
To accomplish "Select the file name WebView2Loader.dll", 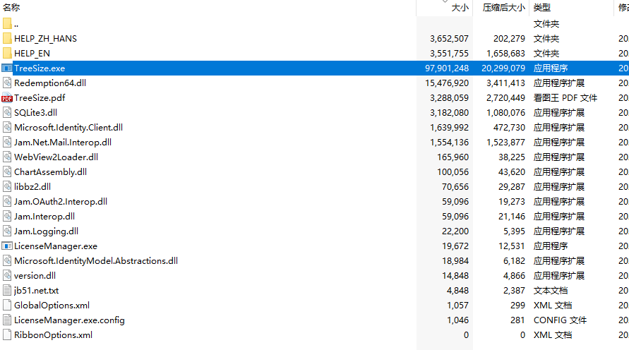I will tap(56, 157).
